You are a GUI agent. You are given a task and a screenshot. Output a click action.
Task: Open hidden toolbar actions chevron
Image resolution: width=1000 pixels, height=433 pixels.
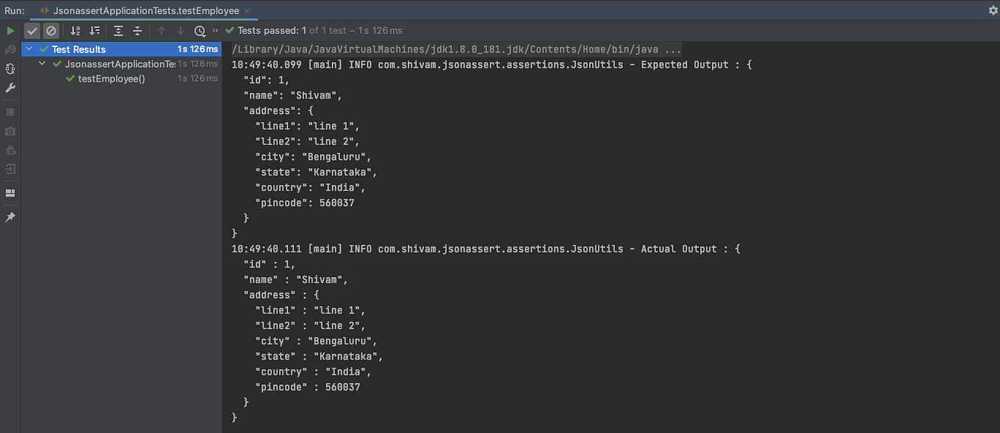[213, 32]
